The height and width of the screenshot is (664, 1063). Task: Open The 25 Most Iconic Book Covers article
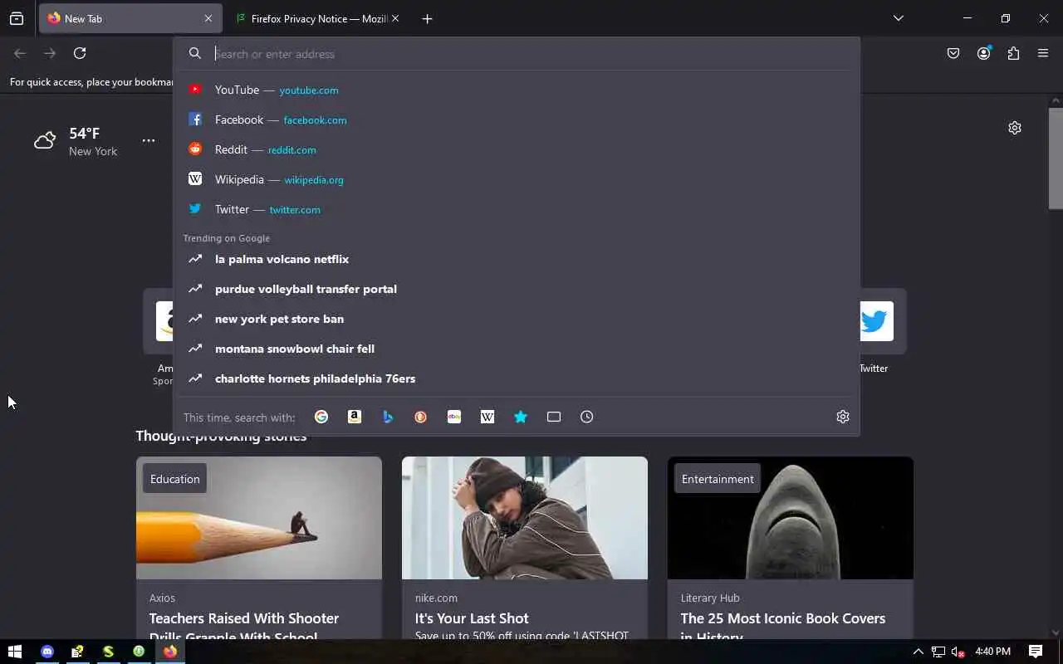783,627
